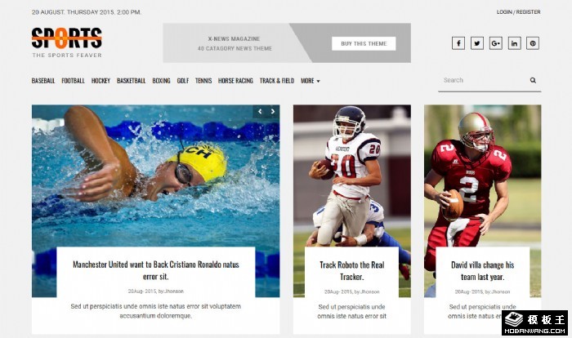
Task: Click the Sports logo
Action: (x=67, y=42)
